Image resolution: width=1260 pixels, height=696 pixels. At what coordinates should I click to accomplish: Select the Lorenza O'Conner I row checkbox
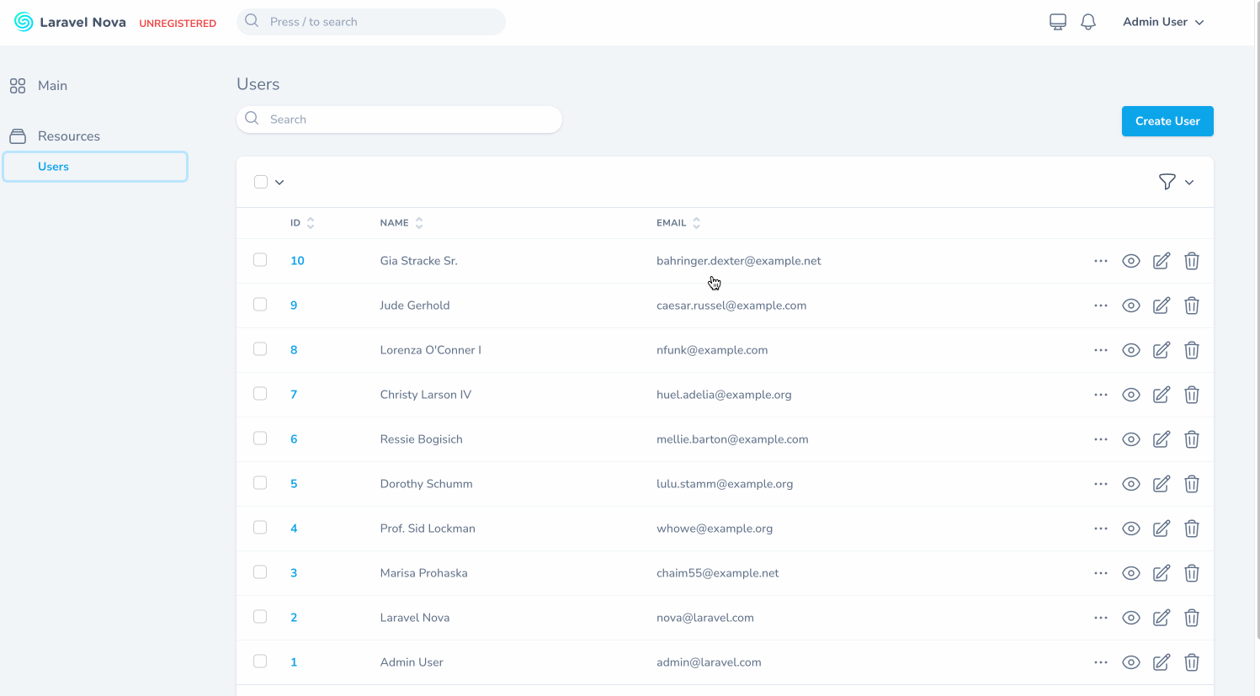tap(260, 349)
